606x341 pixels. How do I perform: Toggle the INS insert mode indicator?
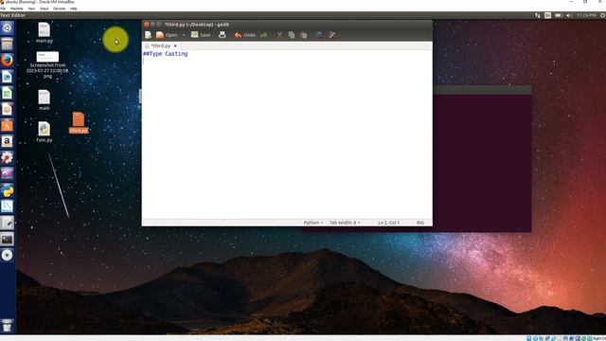pos(420,223)
